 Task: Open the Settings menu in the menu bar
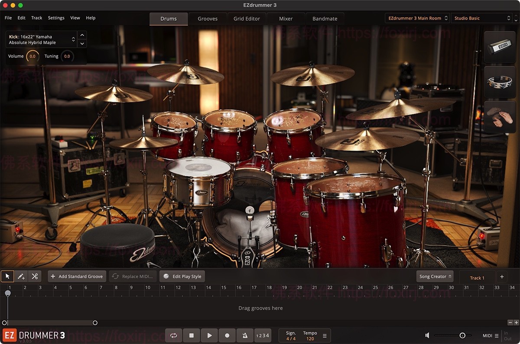tap(56, 18)
